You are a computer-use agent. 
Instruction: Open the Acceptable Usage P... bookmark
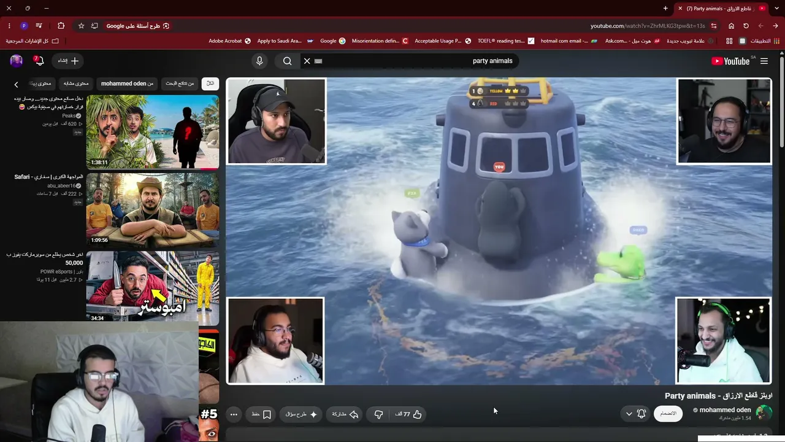[443, 41]
